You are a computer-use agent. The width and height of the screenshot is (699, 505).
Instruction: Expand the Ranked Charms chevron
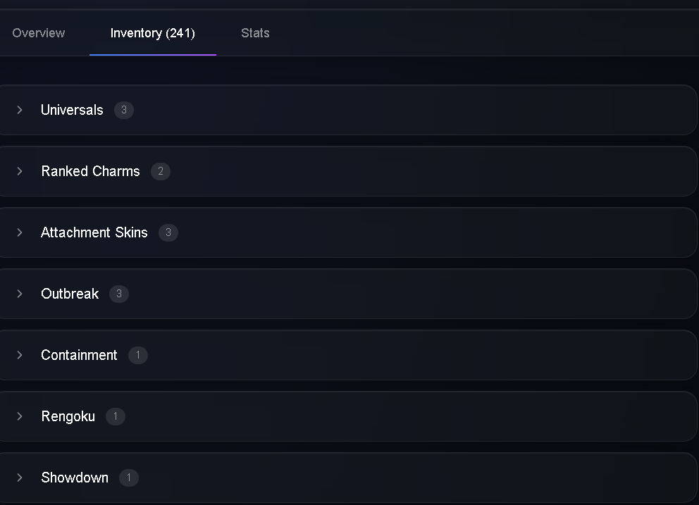(x=20, y=171)
